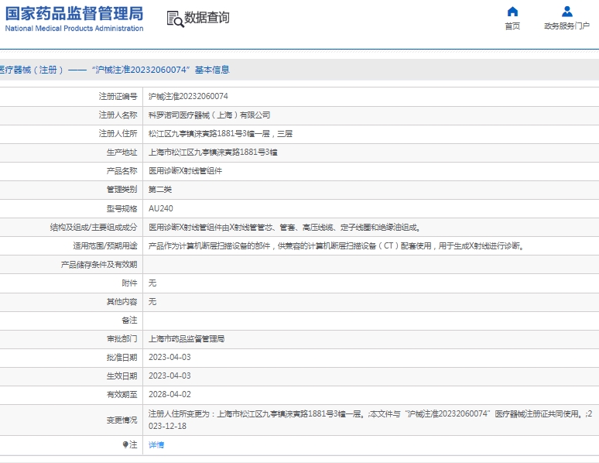Screen dimensions: 599x463
Task: Select the 附件 value 无
Action: tap(152, 283)
